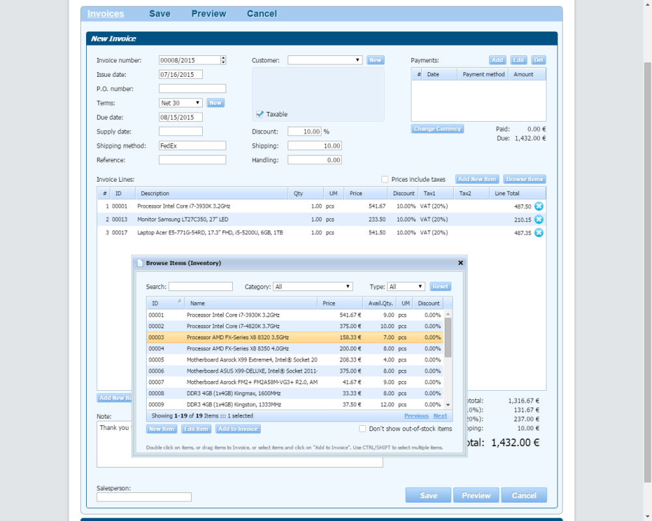Expand the Terms Net 30 dropdown
652x521 pixels.
(x=181, y=103)
